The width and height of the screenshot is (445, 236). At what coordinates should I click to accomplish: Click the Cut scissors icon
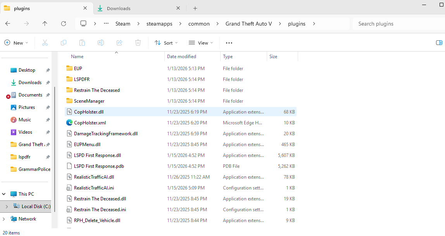tap(45, 43)
